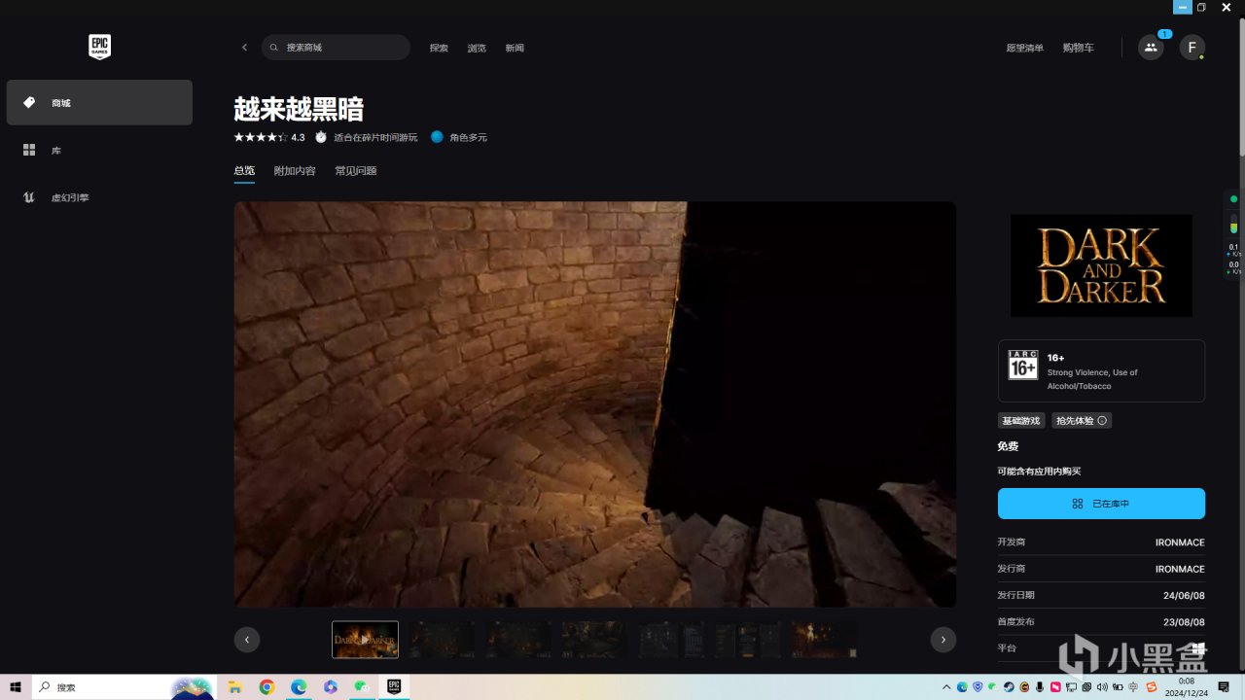Click the Windows taskbar search box
The width and height of the screenshot is (1245, 700).
(x=124, y=687)
